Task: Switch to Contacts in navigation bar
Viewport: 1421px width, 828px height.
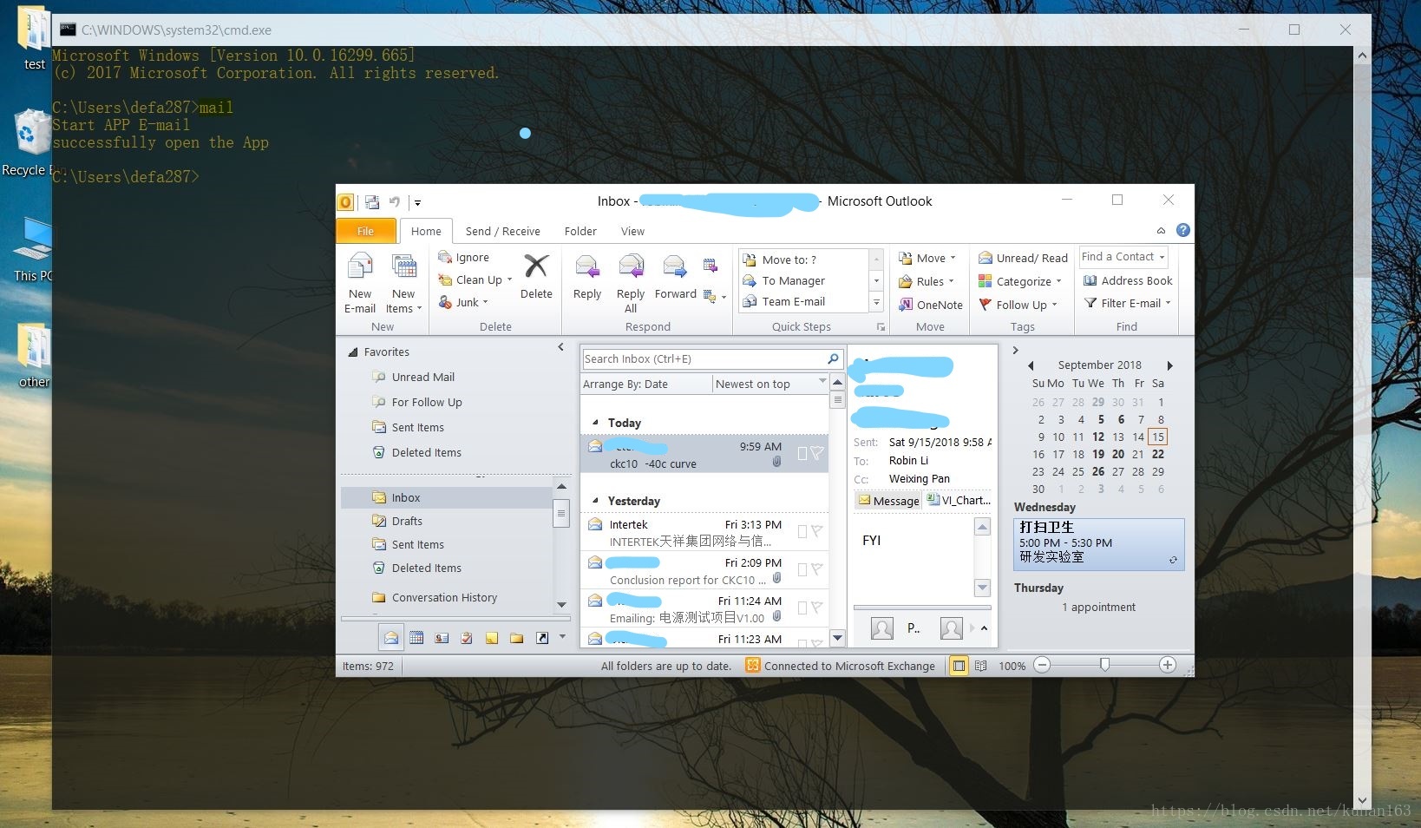Action: pos(442,638)
